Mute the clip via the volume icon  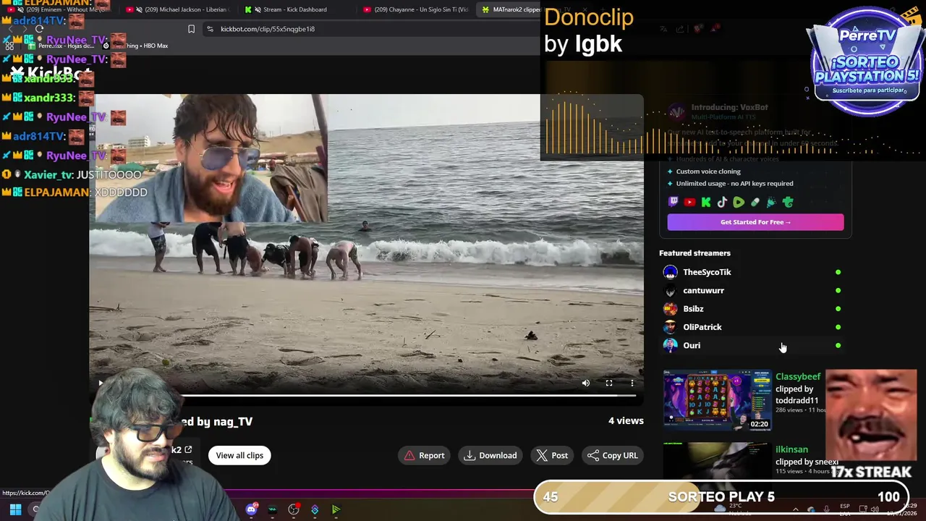pos(586,384)
